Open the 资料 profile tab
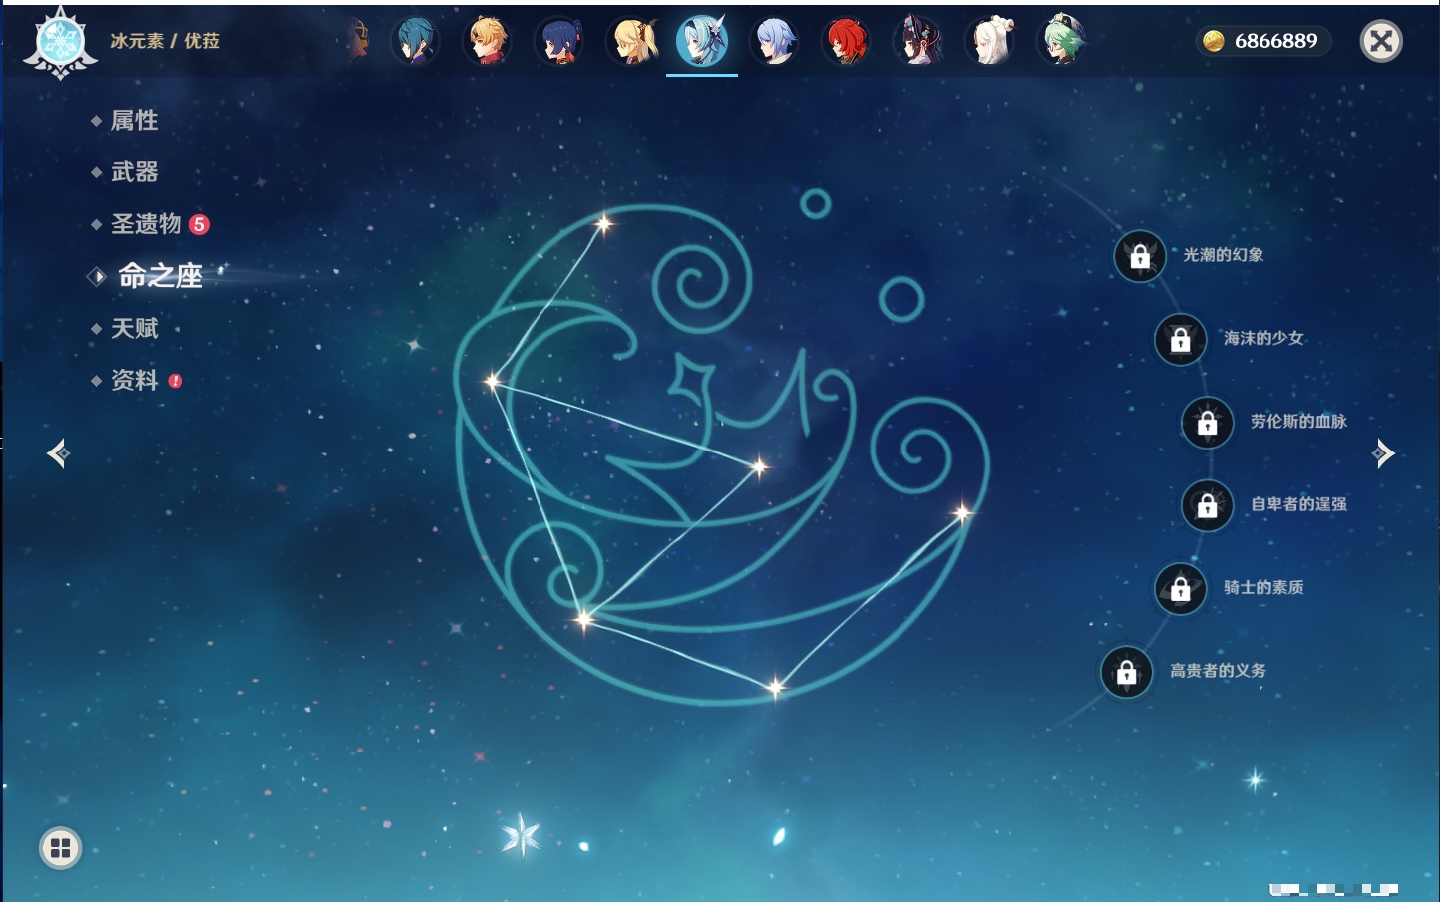The height and width of the screenshot is (902, 1440). [x=137, y=380]
